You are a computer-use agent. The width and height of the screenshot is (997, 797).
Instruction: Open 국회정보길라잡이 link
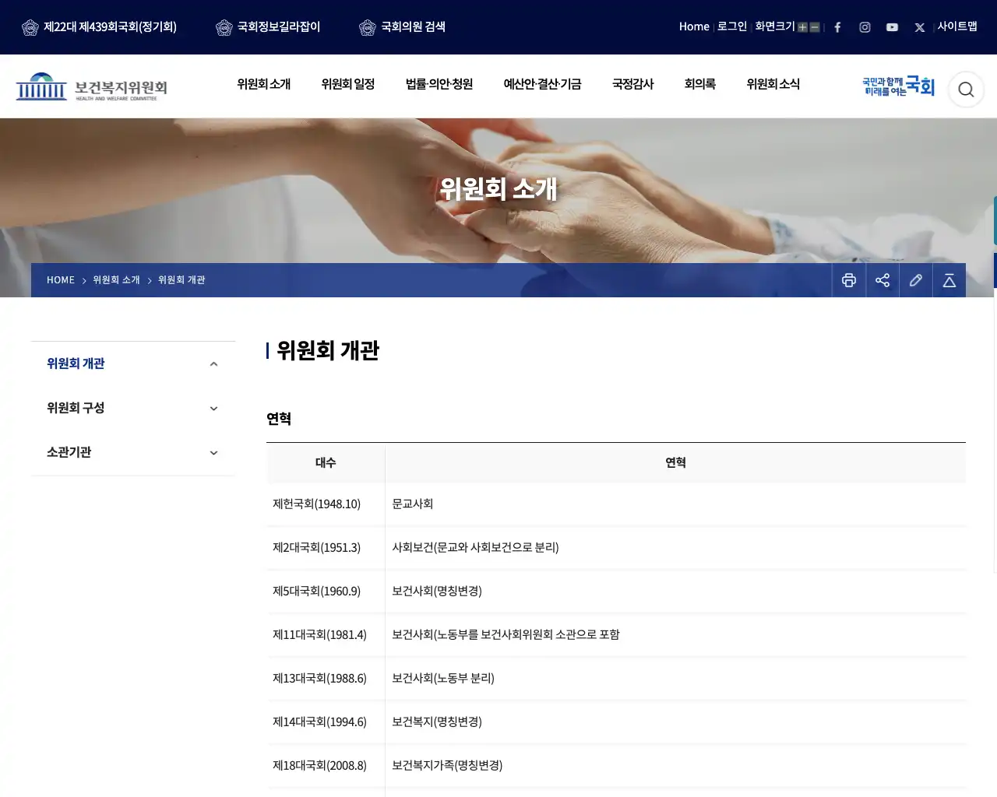click(x=279, y=27)
